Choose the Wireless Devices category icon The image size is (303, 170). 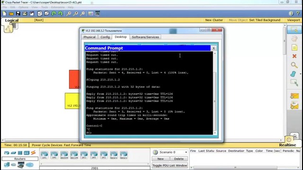[27, 153]
